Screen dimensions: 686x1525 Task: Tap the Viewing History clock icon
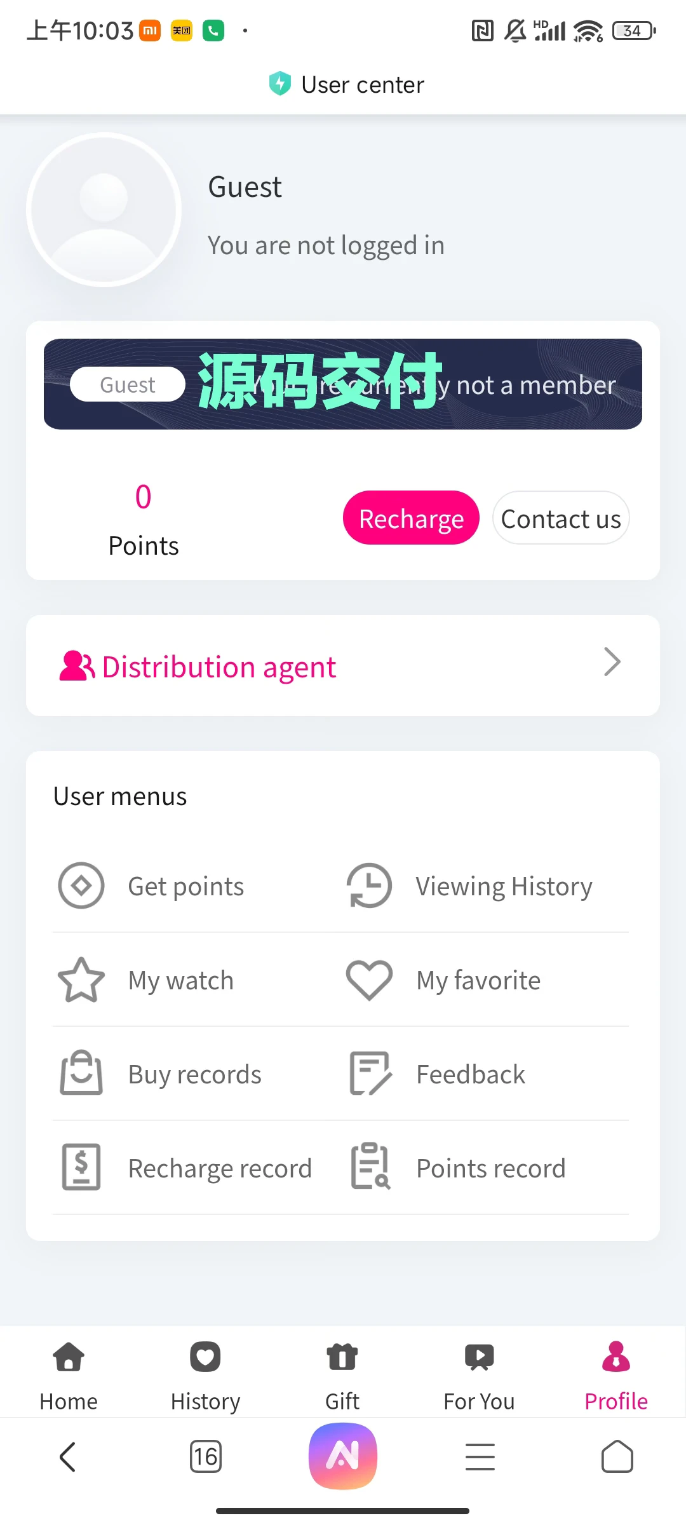369,885
